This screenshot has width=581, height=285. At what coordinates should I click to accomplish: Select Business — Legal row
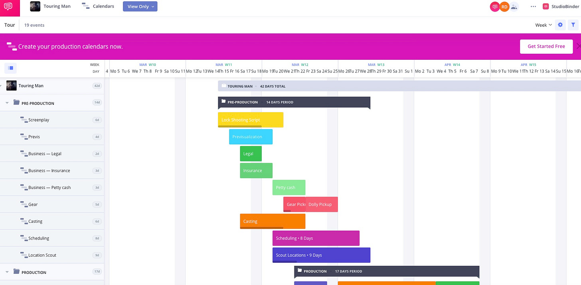point(52,153)
